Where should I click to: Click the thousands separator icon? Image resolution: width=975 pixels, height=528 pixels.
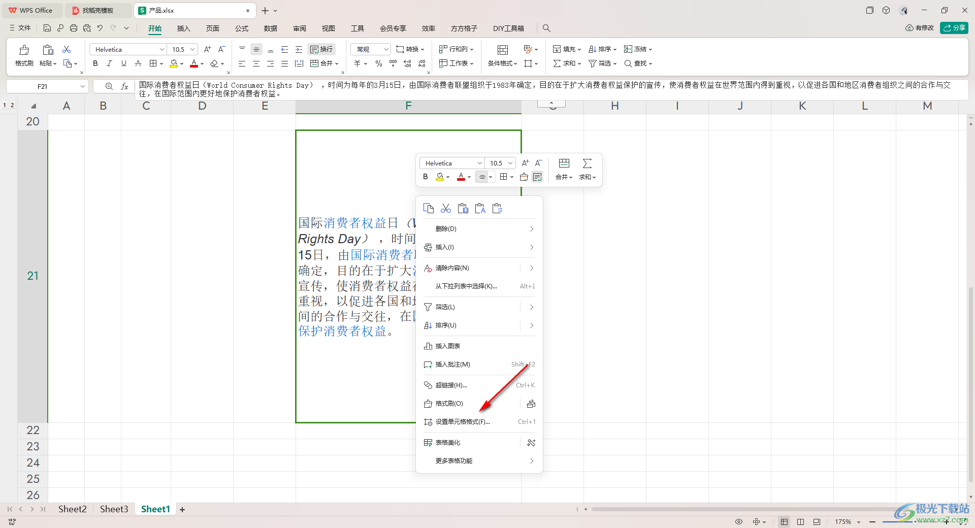click(x=393, y=63)
